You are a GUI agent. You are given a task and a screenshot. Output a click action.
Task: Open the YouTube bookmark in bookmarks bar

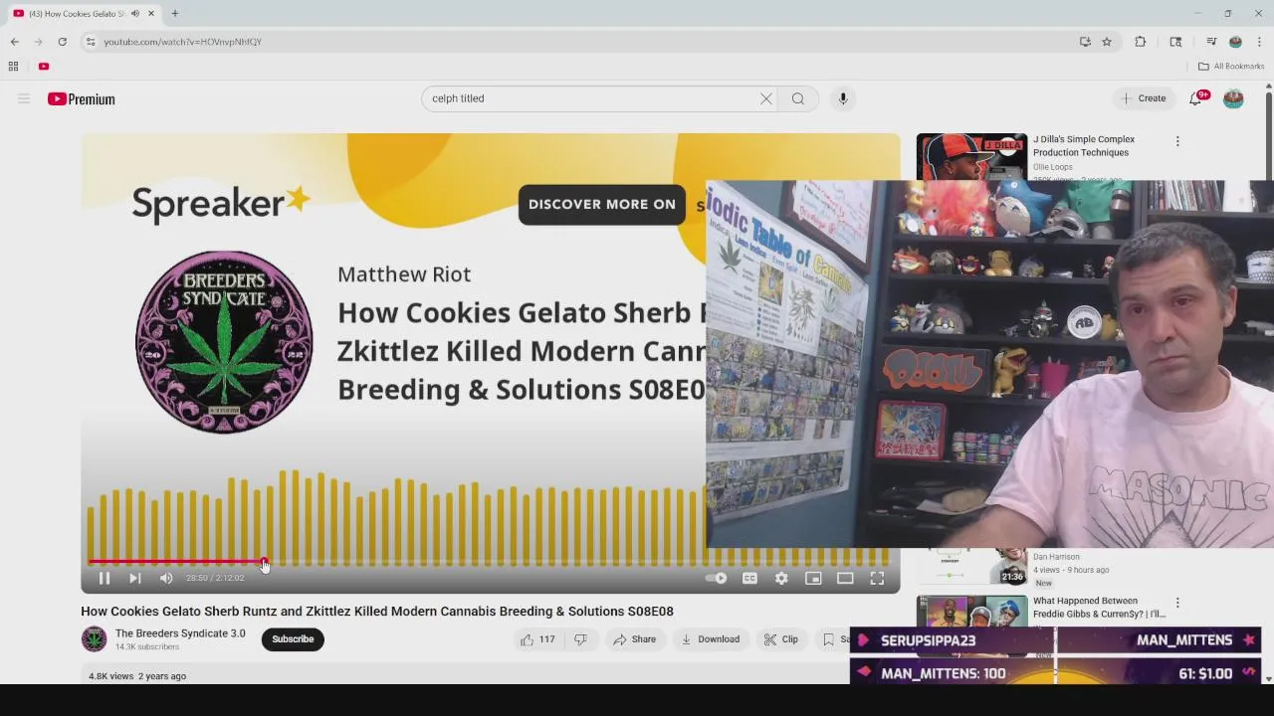tap(44, 67)
